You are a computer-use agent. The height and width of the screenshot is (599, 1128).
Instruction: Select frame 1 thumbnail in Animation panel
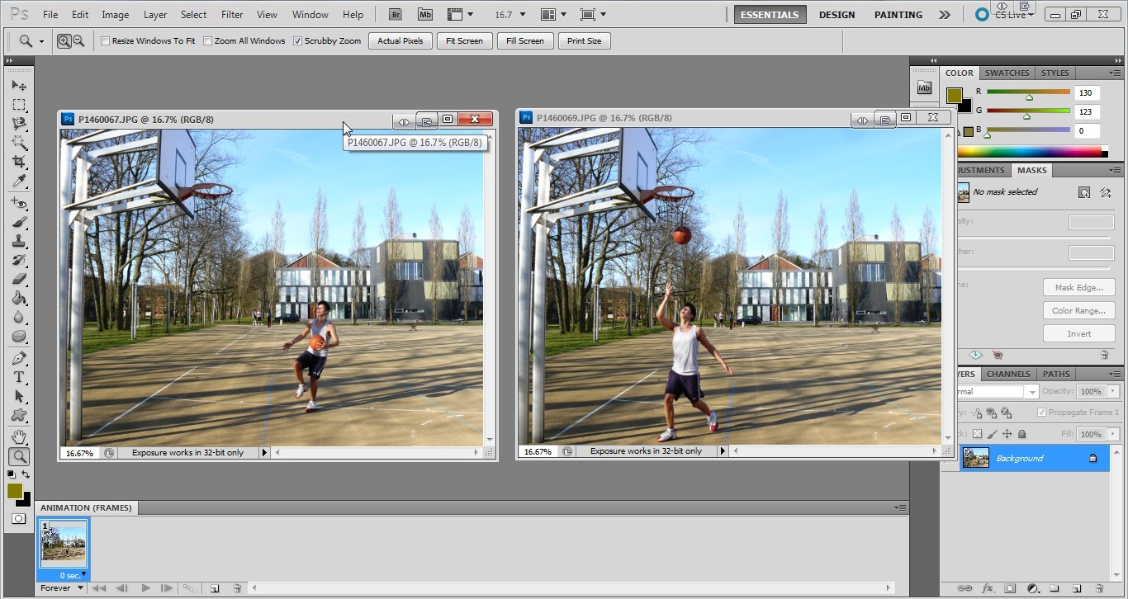[x=63, y=543]
